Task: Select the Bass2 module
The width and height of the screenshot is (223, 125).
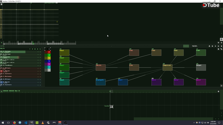Action: click(179, 82)
